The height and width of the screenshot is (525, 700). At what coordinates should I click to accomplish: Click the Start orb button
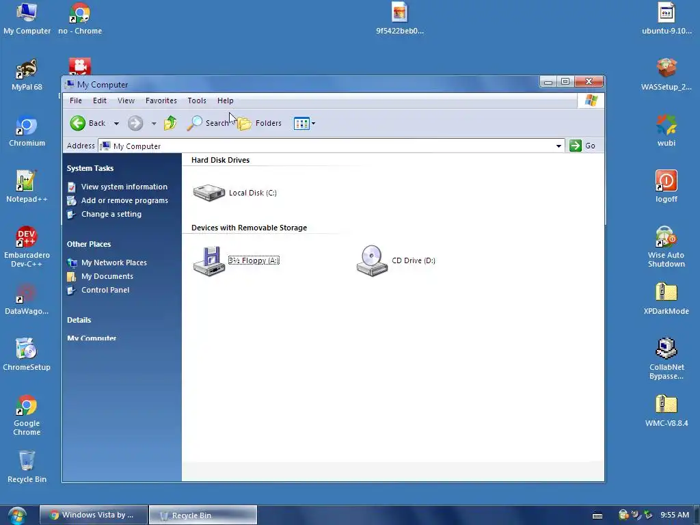click(x=17, y=515)
